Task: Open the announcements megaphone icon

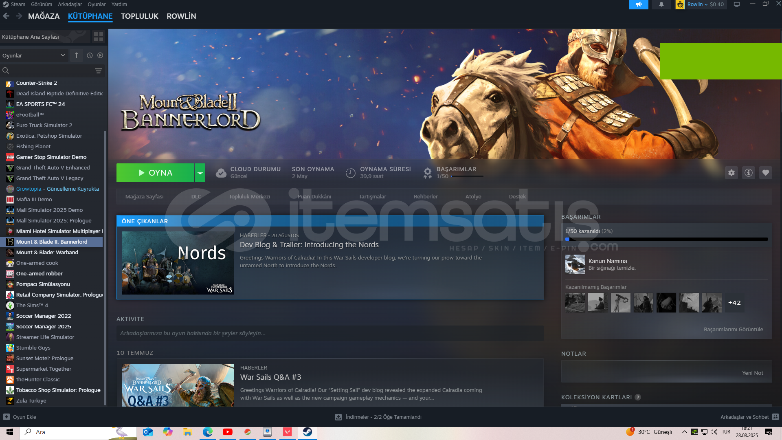Action: pos(638,4)
